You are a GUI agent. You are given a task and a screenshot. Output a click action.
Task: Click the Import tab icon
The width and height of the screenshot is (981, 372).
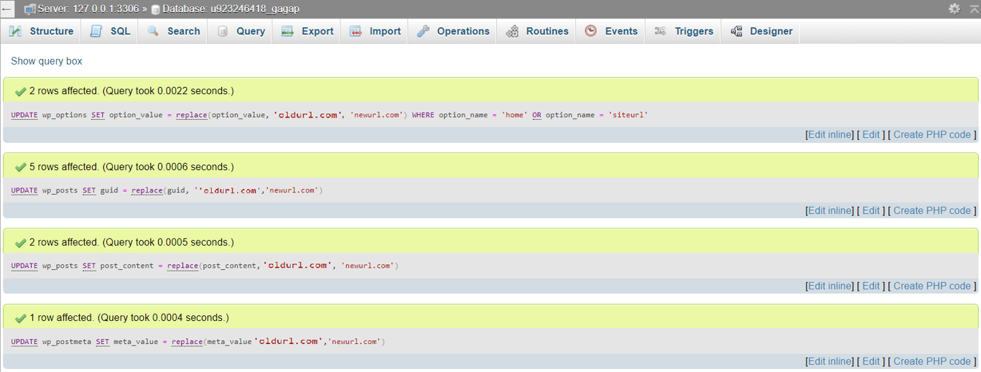coord(355,32)
